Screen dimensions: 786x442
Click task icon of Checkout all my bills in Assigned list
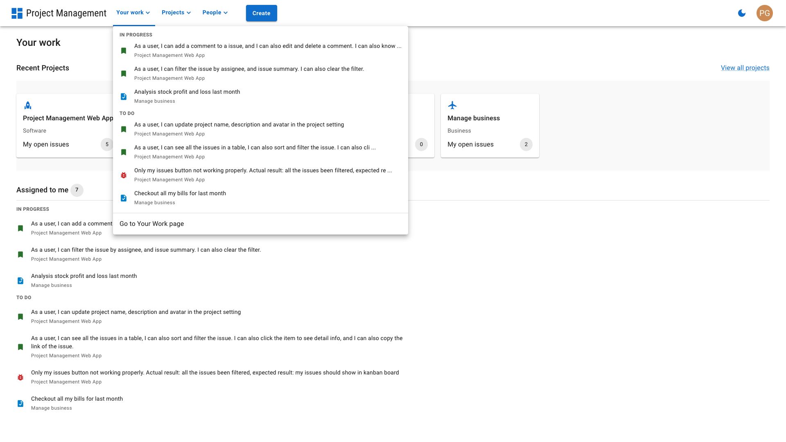point(20,404)
